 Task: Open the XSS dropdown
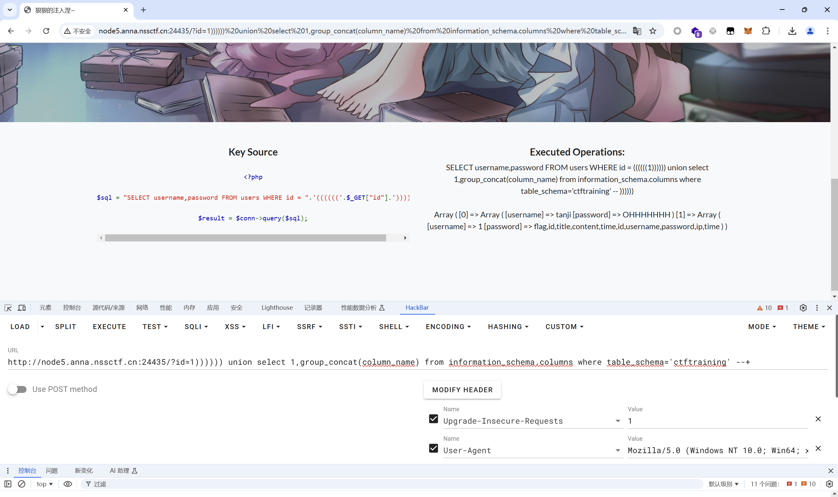pos(235,326)
